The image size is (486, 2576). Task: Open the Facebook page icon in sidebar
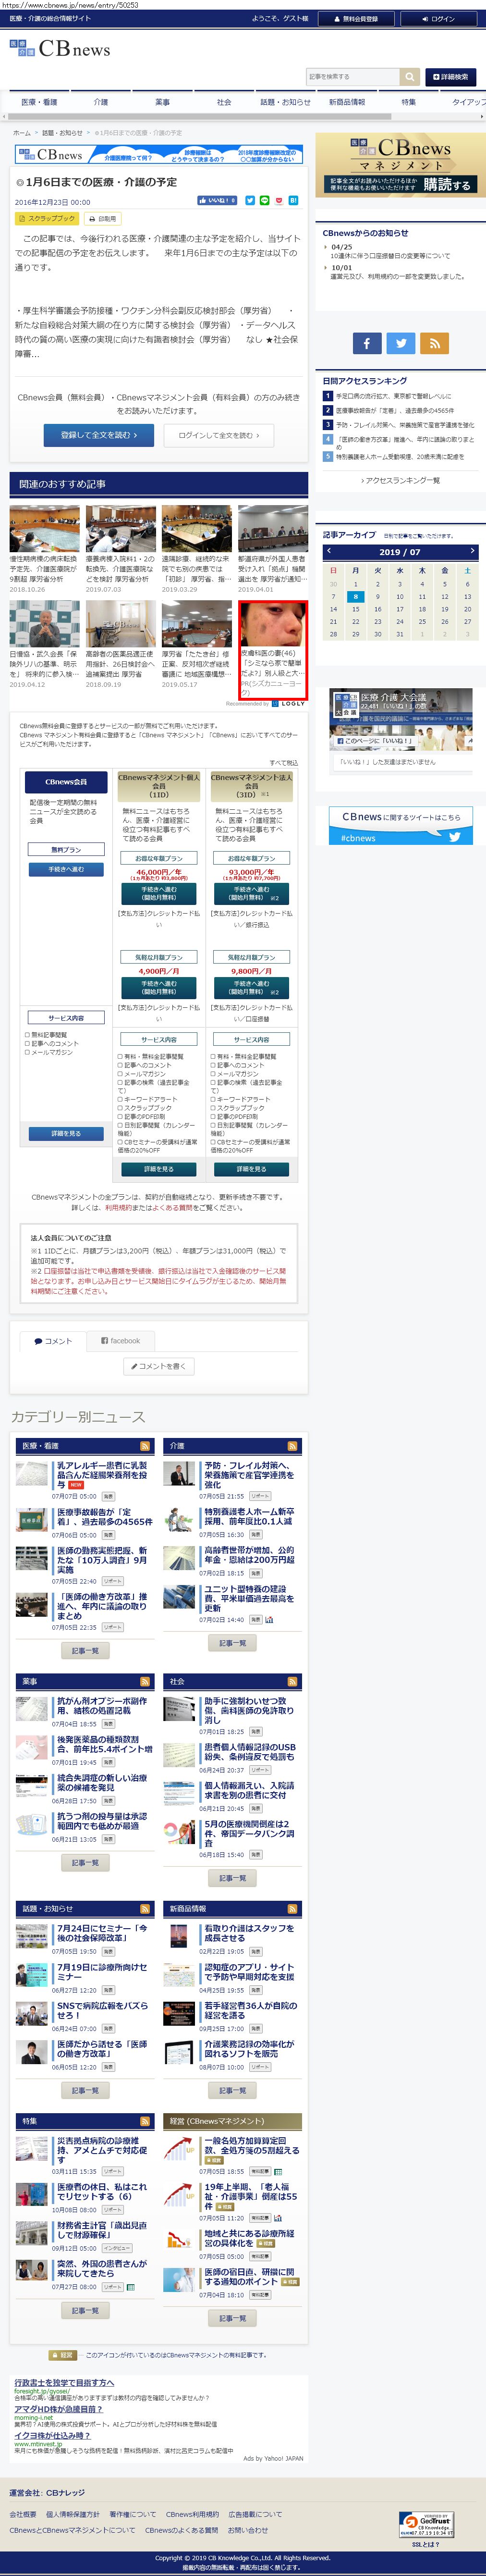pyautogui.click(x=366, y=343)
